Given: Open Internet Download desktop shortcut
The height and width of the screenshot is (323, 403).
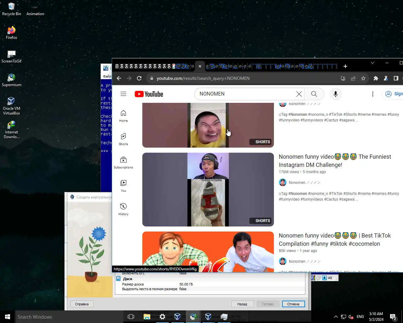Looking at the screenshot, I should pyautogui.click(x=12, y=130).
